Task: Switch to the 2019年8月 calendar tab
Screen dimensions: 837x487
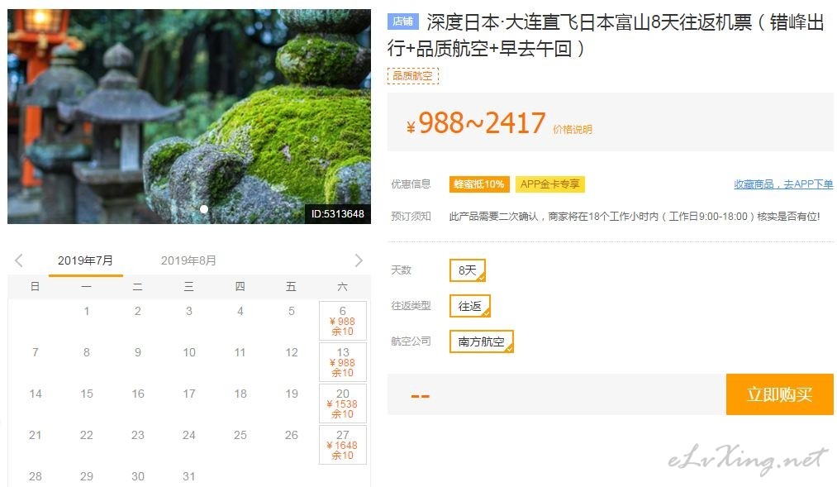Action: (188, 260)
